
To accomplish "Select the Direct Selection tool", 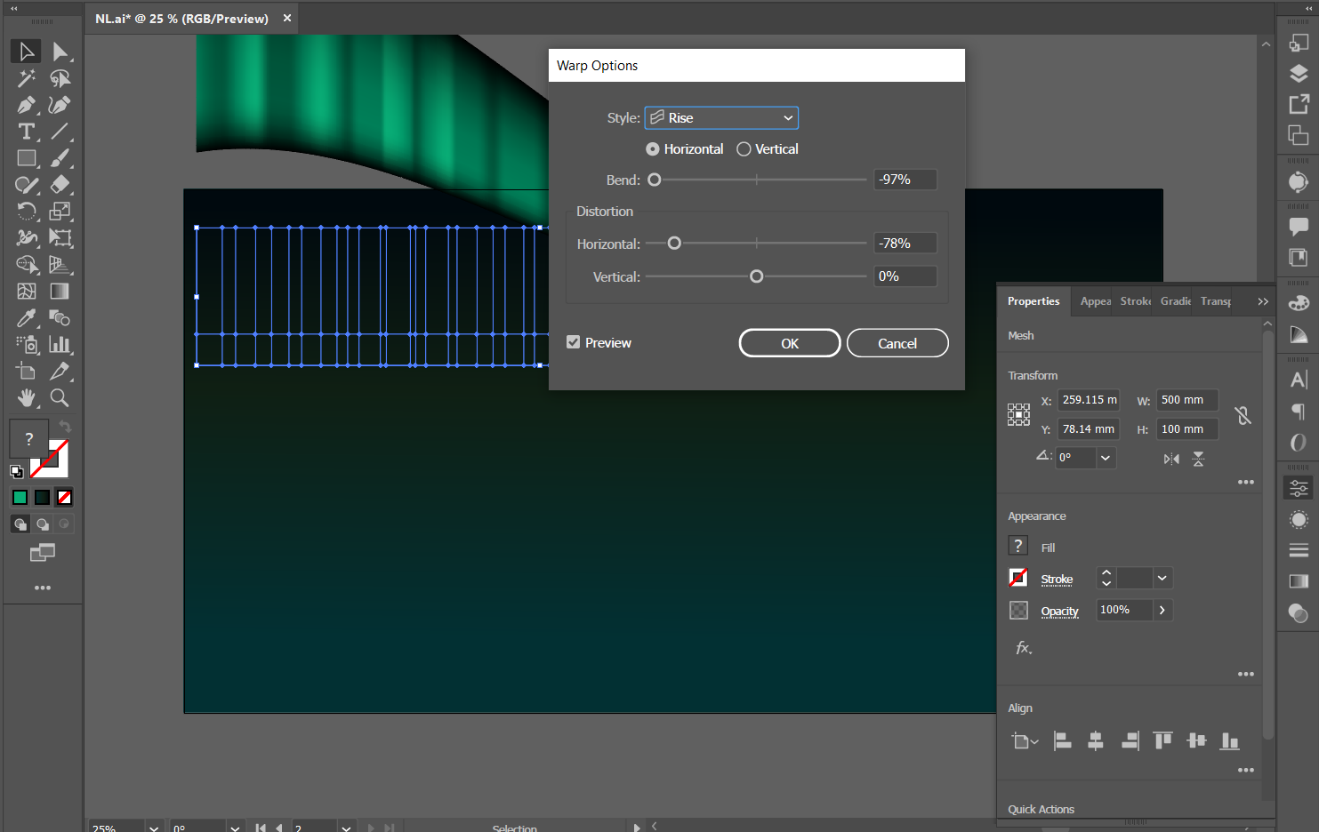I will pos(60,52).
